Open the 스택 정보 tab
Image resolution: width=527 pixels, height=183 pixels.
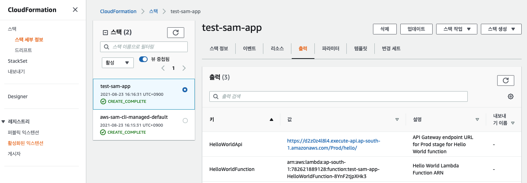[x=219, y=49]
